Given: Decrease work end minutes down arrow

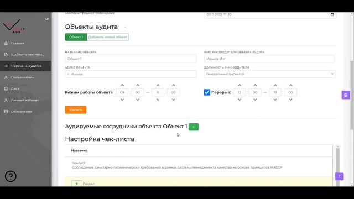Looking at the screenshot, I should pos(173,99).
